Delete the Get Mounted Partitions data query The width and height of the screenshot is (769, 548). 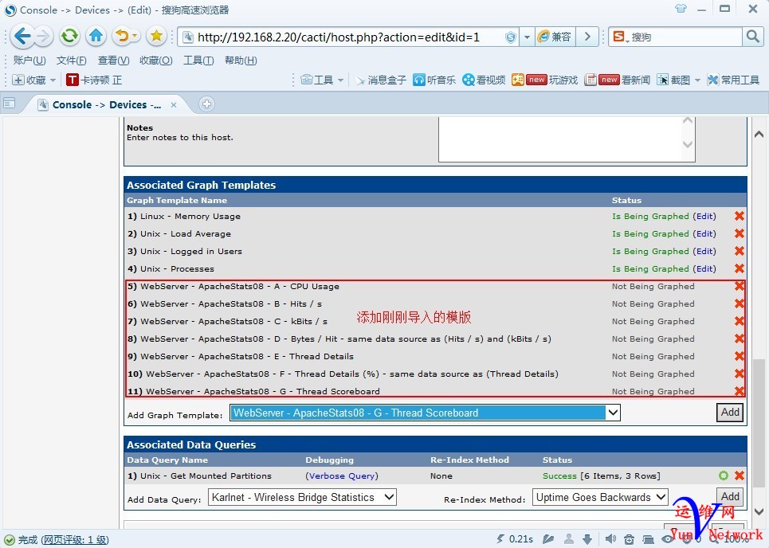739,476
